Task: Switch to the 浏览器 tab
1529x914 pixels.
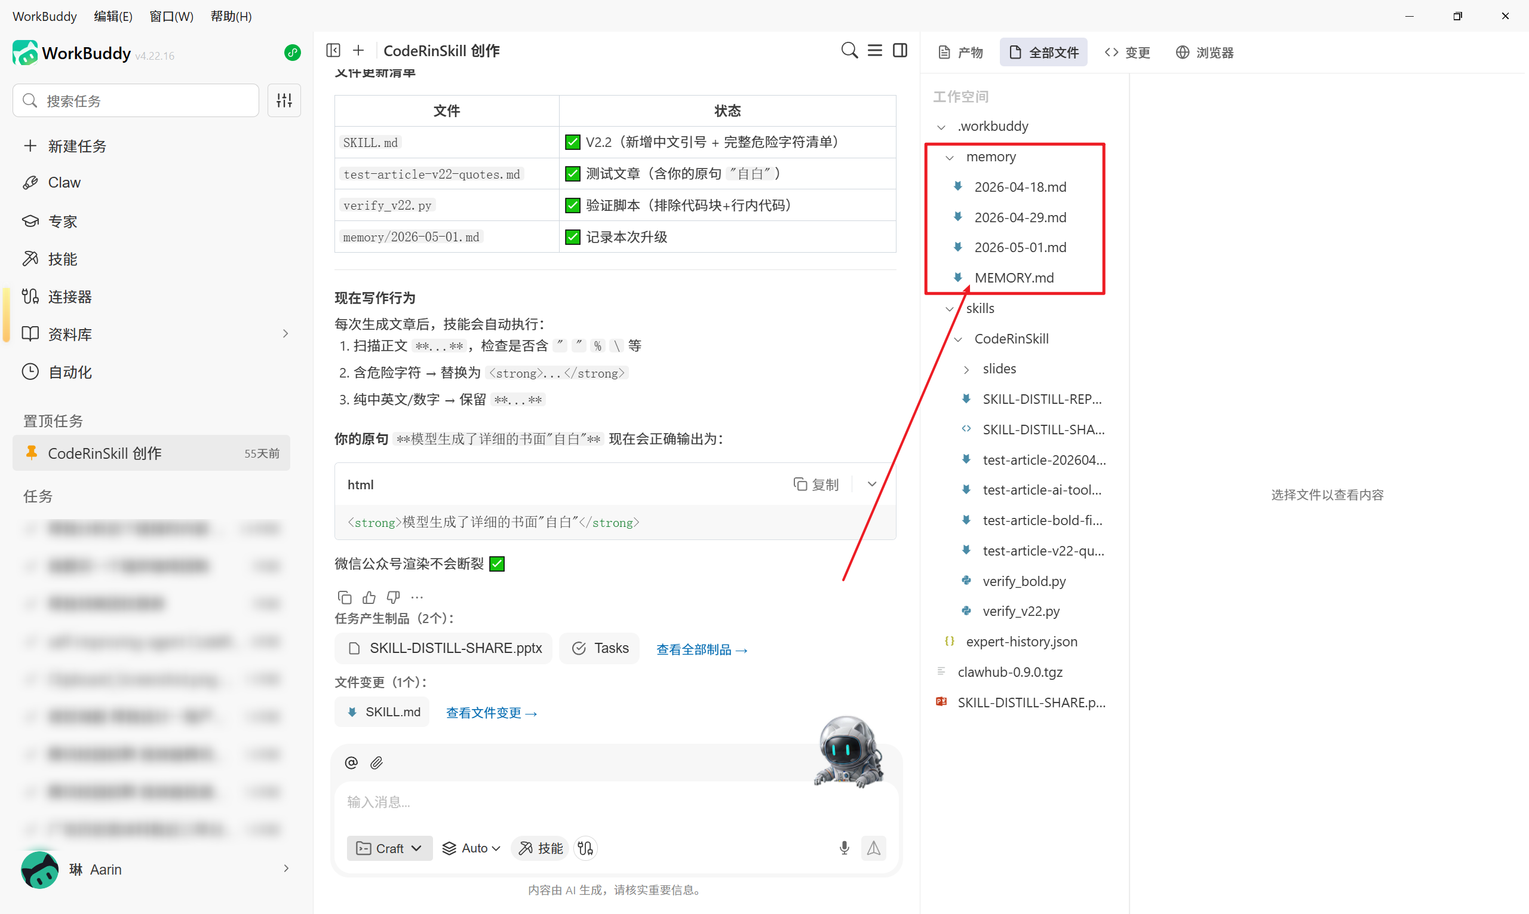Action: (x=1205, y=53)
